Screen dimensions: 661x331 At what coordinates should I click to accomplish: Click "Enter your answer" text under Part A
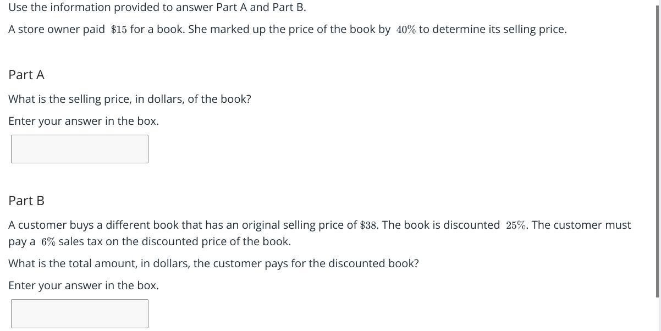(x=84, y=122)
